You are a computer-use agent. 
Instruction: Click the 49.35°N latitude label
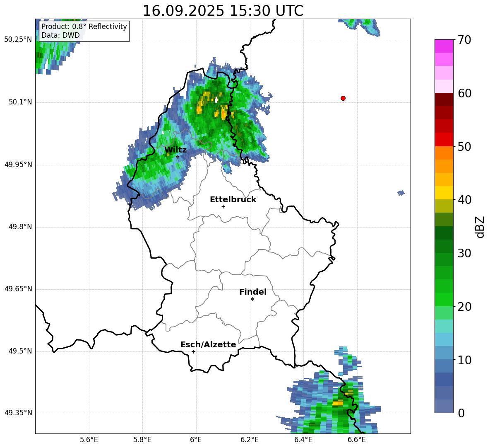click(18, 413)
